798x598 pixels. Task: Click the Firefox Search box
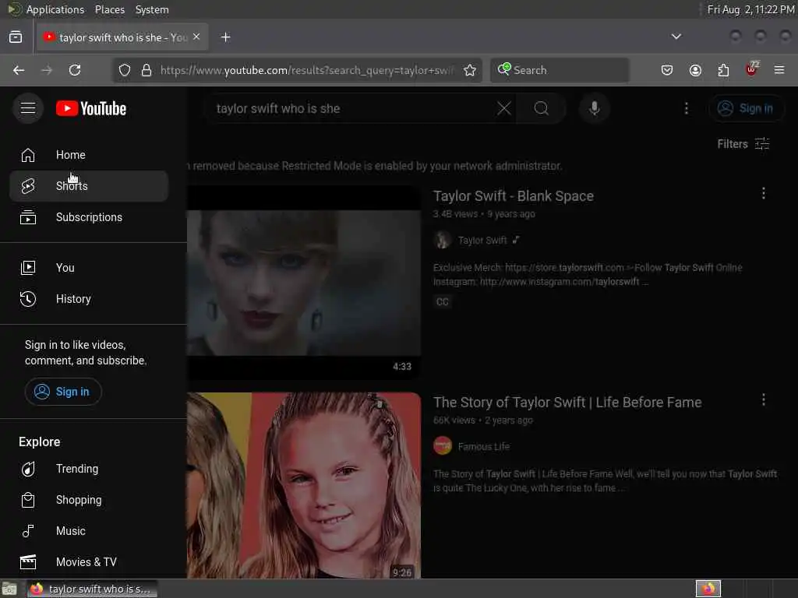[560, 70]
